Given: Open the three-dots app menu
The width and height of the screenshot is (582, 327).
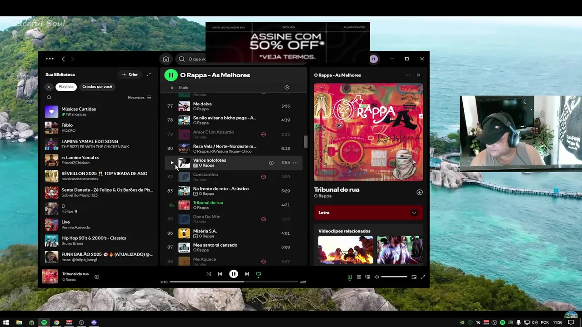Looking at the screenshot, I should (x=50, y=59).
